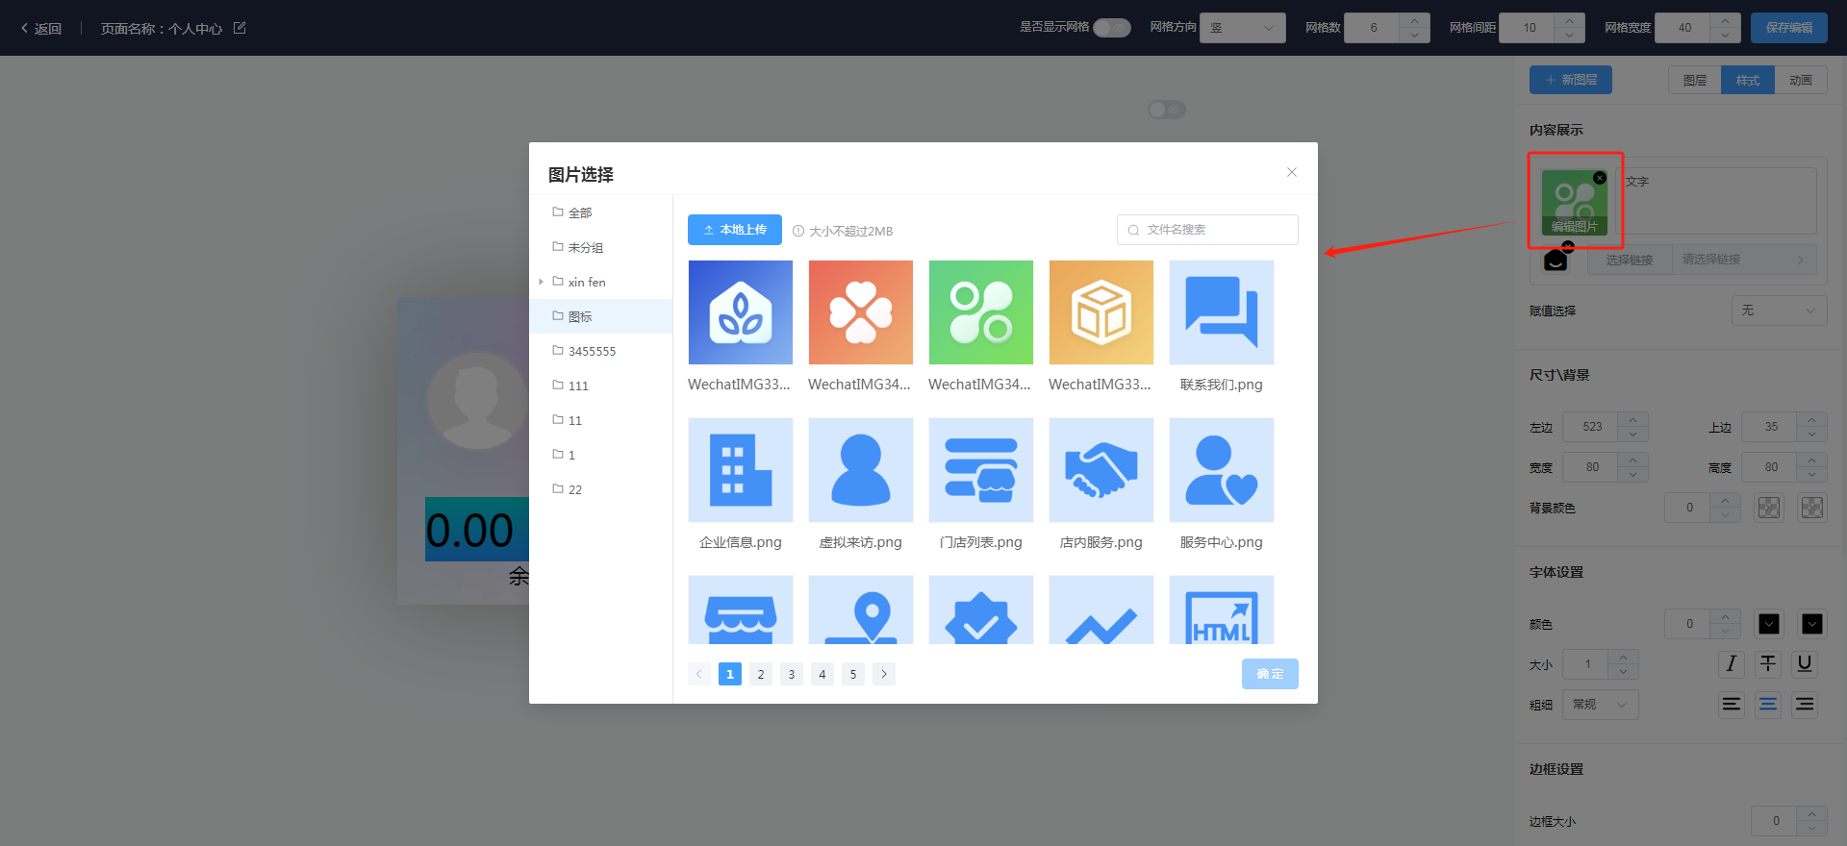Choose the 企业信息.png building icon

[740, 470]
